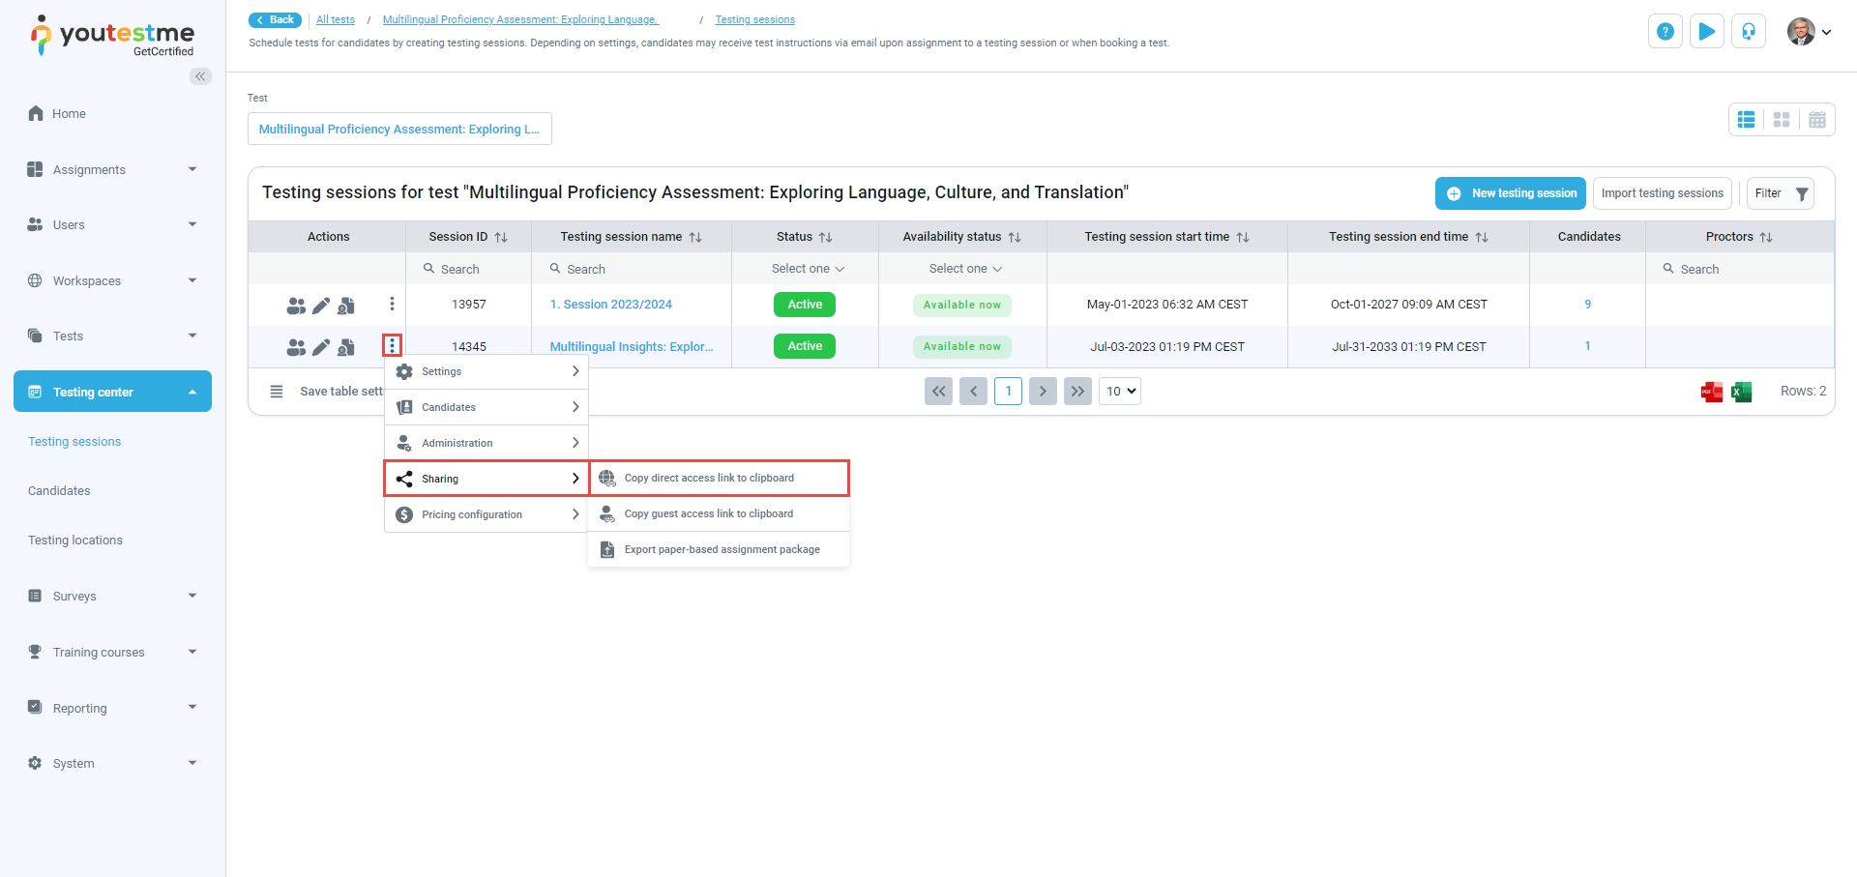Click the help question mark icon

tap(1665, 32)
